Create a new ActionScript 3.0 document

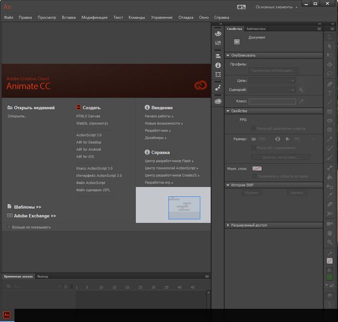tap(89, 135)
